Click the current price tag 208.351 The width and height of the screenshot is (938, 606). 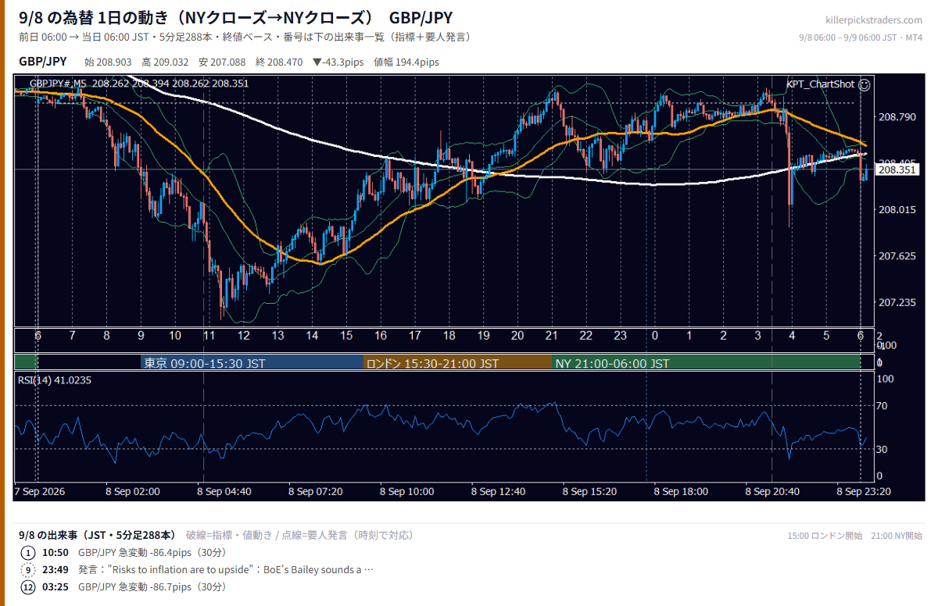[897, 169]
